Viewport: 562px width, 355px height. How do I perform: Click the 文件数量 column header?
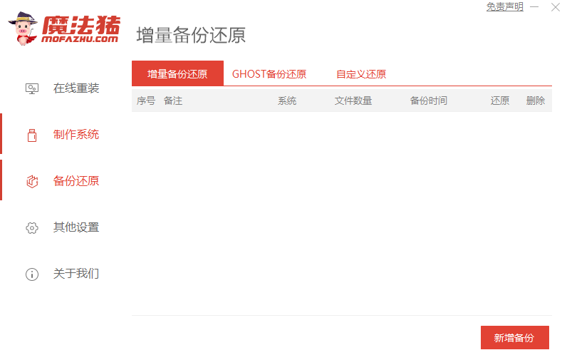point(353,101)
